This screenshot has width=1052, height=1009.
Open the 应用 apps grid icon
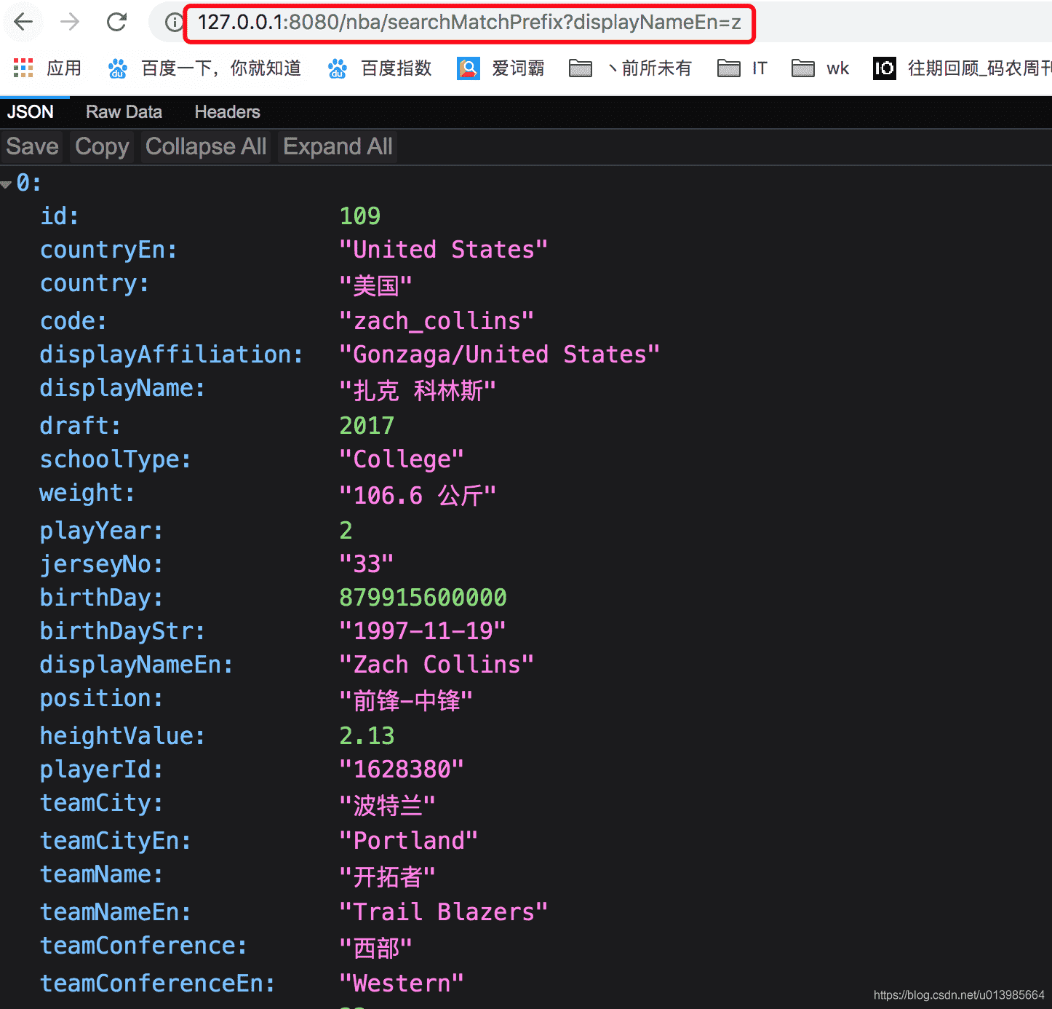pyautogui.click(x=23, y=68)
